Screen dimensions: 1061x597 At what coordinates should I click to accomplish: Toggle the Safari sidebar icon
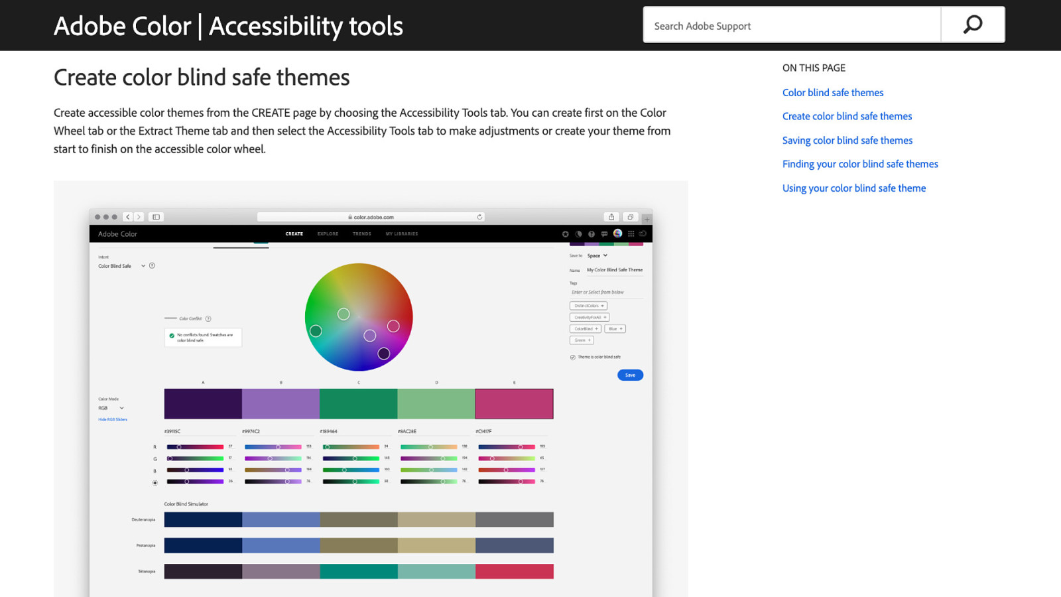coord(156,217)
